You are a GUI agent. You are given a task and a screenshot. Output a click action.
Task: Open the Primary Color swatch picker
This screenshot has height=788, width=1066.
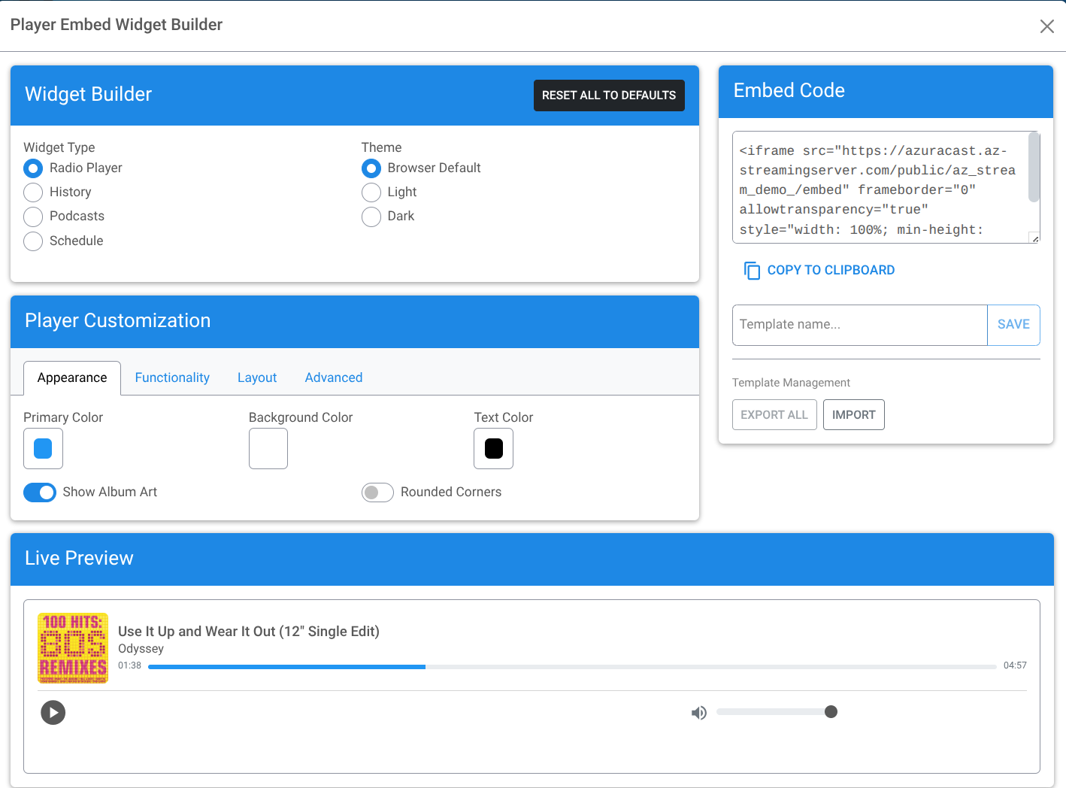click(x=43, y=448)
